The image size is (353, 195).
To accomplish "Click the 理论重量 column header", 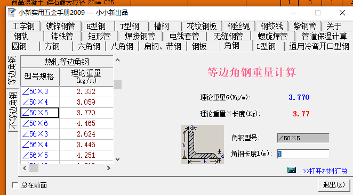I will [86, 77].
